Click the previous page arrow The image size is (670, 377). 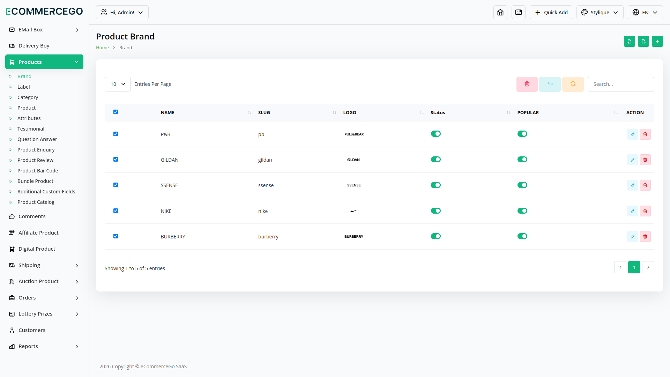(x=620, y=267)
